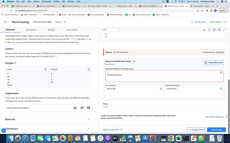
Task: Click the failed input text box
Action: (164, 76)
